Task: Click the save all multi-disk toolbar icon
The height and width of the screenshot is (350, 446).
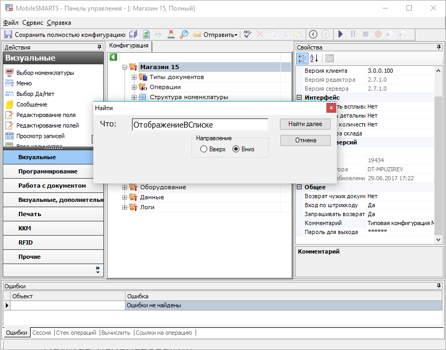Action: coord(133,35)
